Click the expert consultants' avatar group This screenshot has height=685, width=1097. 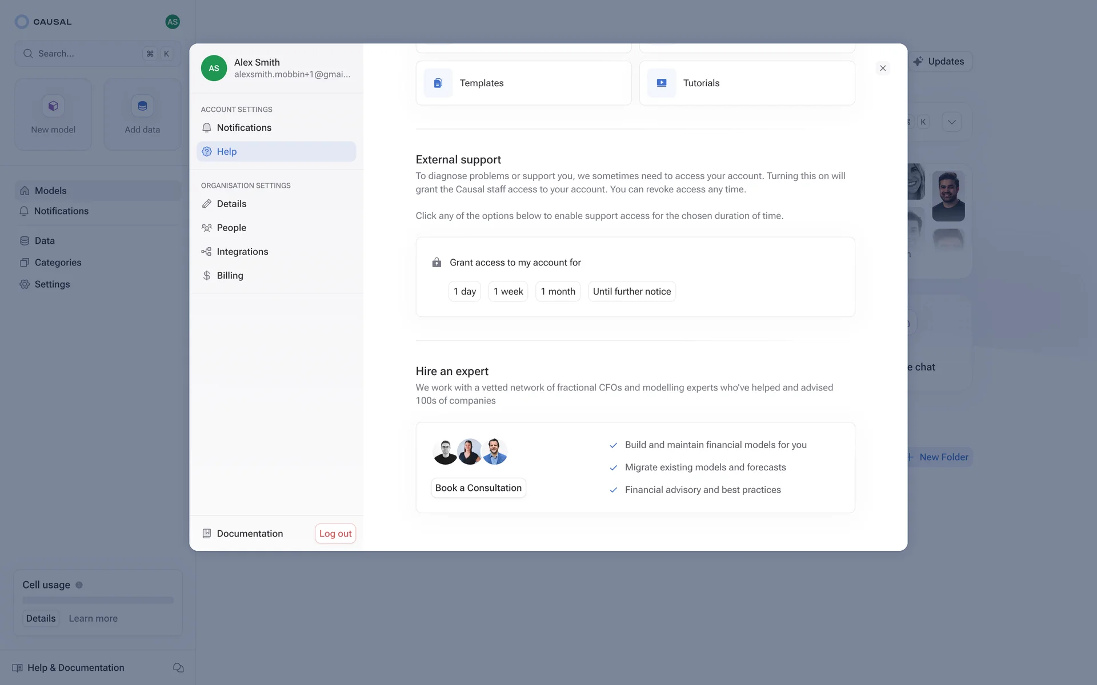click(470, 452)
